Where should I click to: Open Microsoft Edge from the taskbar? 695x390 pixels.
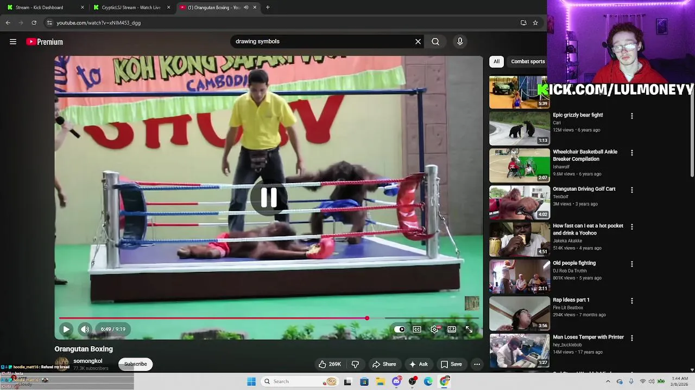[428, 381]
